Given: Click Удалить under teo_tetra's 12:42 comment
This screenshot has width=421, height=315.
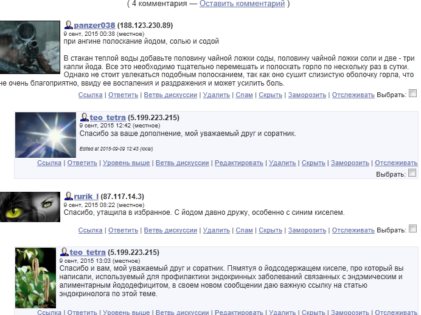Looking at the screenshot, I should (x=282, y=163).
